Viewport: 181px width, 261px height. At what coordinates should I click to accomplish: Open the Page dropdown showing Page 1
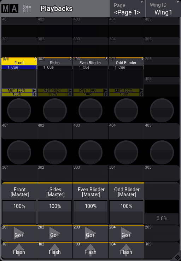127,8
